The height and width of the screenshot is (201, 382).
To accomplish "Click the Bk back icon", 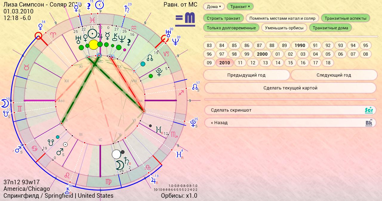I will click(x=369, y=123).
